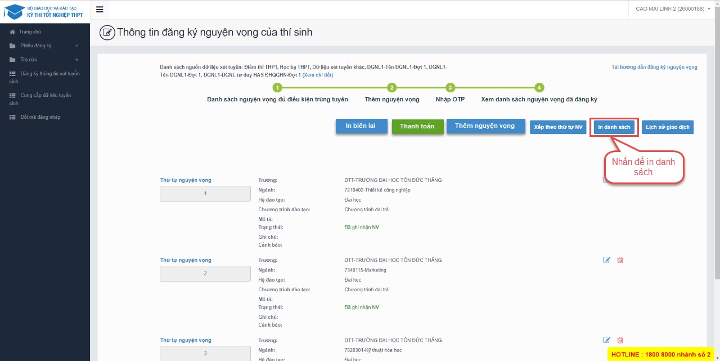Click the green Thanh toán button
This screenshot has height=361, width=720.
(417, 127)
